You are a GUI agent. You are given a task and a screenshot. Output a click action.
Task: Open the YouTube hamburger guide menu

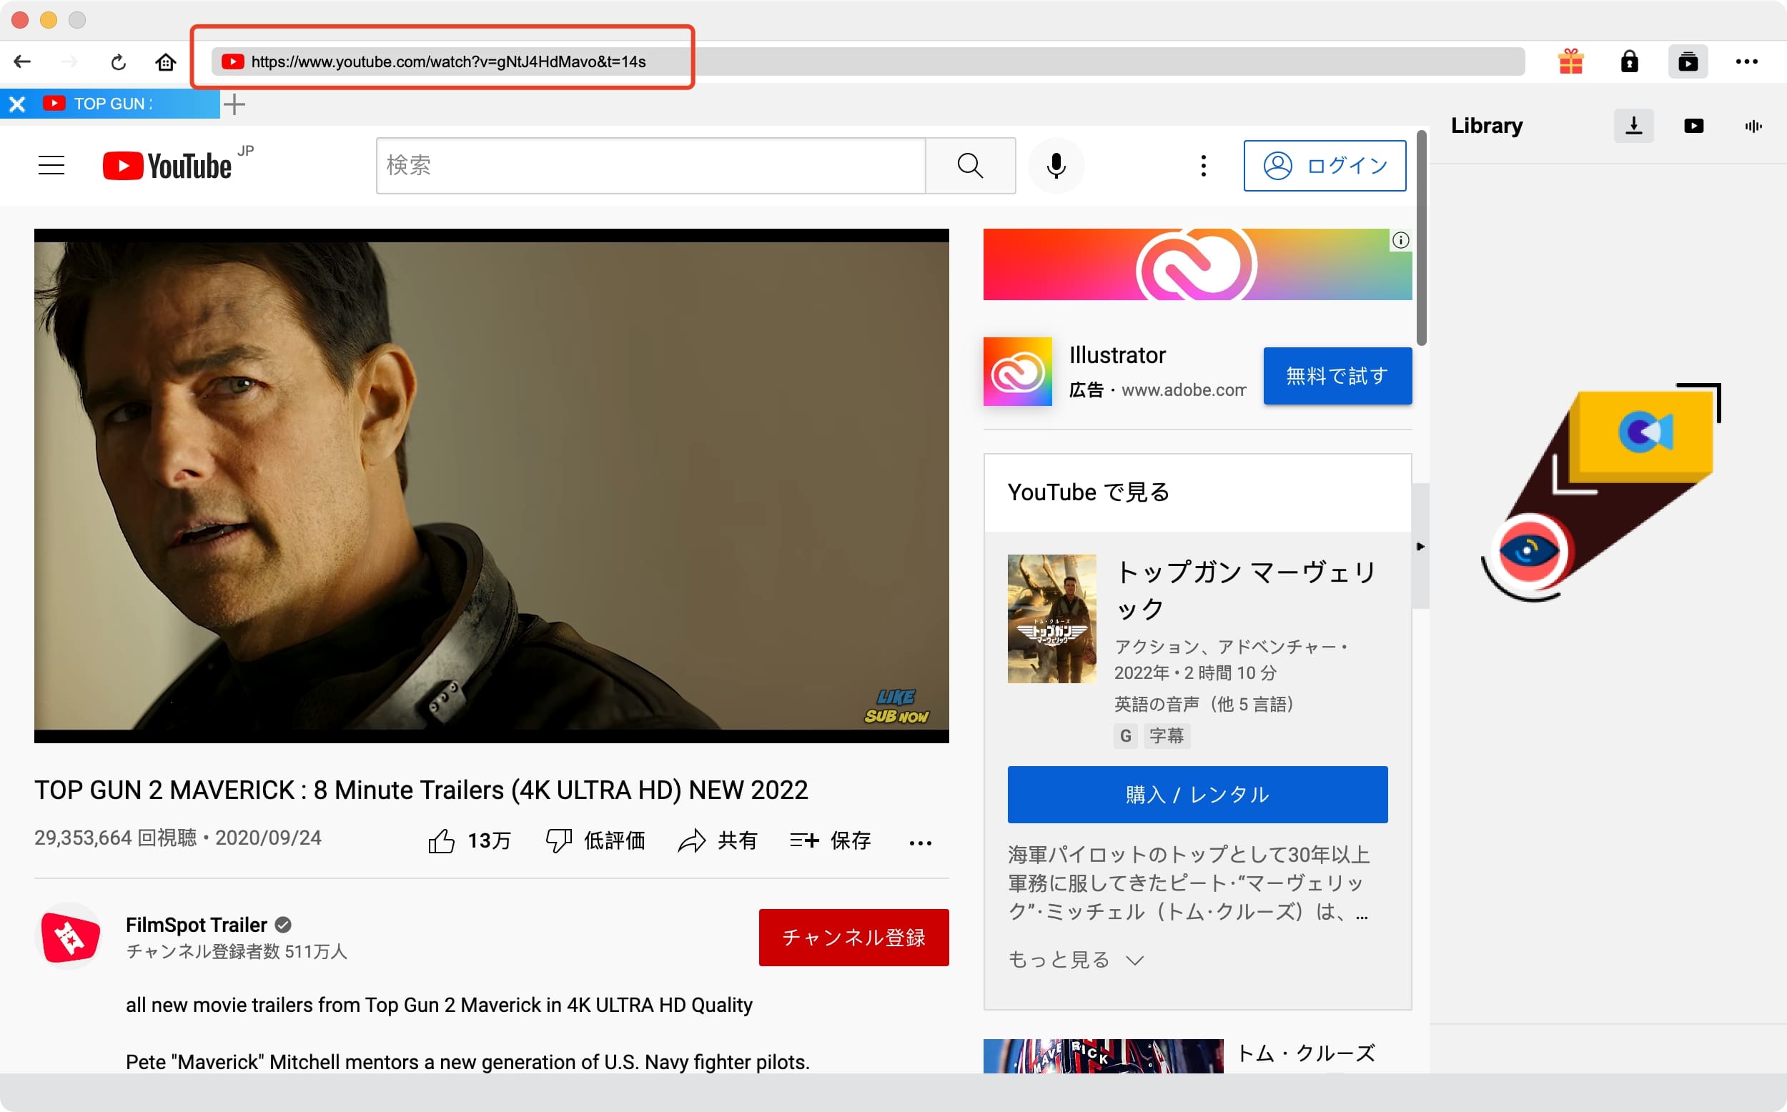click(x=51, y=166)
